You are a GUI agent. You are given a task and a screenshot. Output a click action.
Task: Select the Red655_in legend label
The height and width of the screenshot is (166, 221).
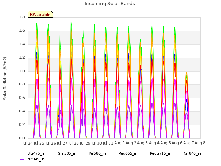[x=128, y=154]
